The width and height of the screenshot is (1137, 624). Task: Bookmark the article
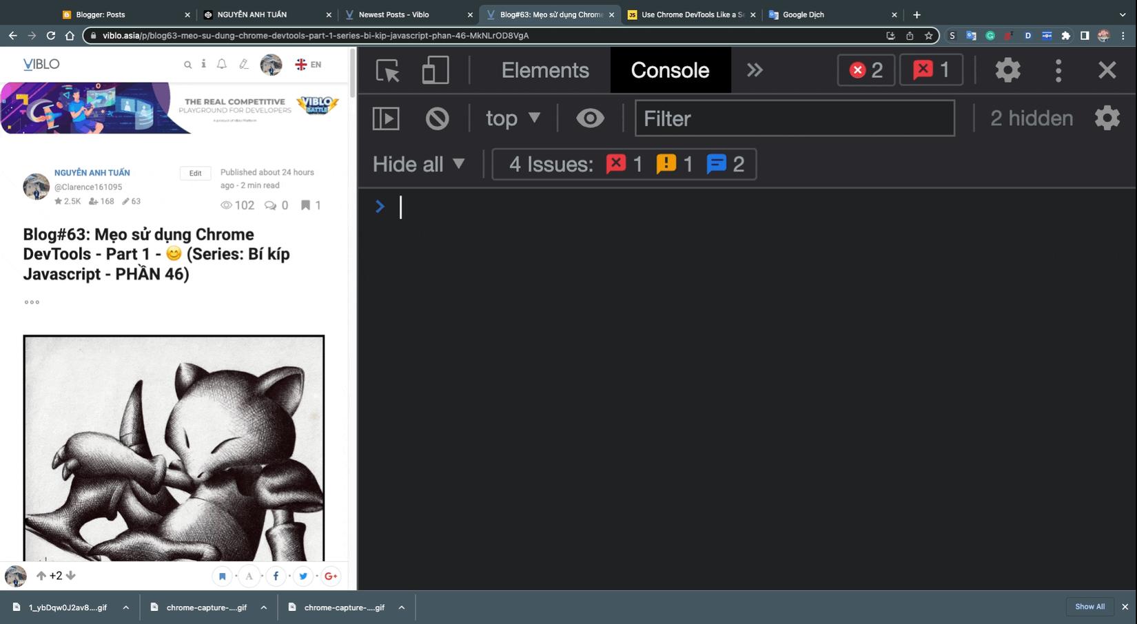pos(222,576)
